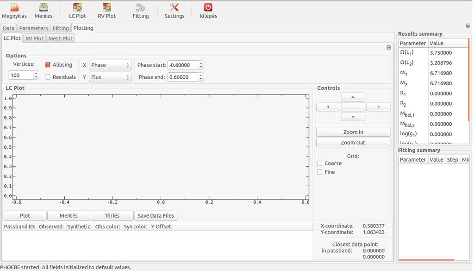
Task: Open the X axis Phase dropdown
Action: coord(110,65)
